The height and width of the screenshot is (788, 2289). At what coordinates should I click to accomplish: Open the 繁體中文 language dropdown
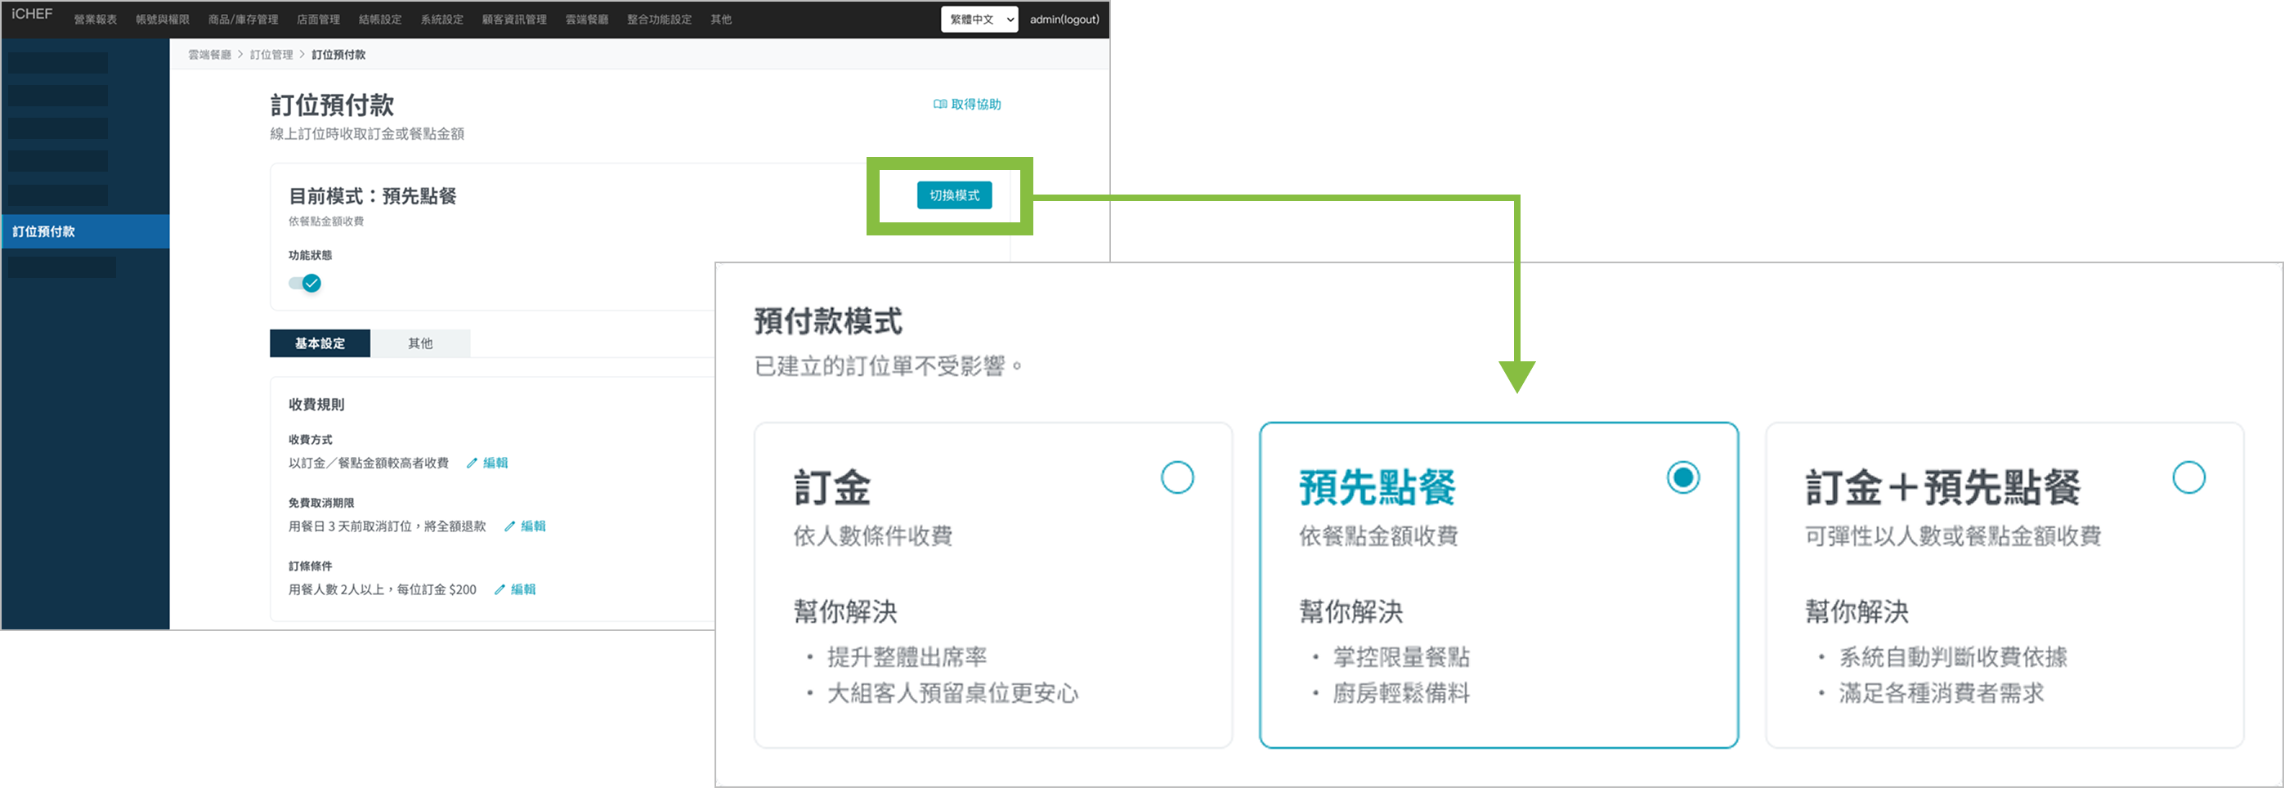point(979,20)
